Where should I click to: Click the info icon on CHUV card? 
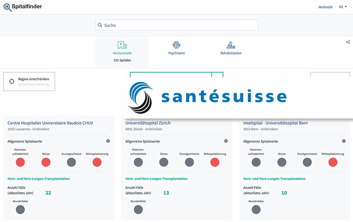click(x=108, y=141)
